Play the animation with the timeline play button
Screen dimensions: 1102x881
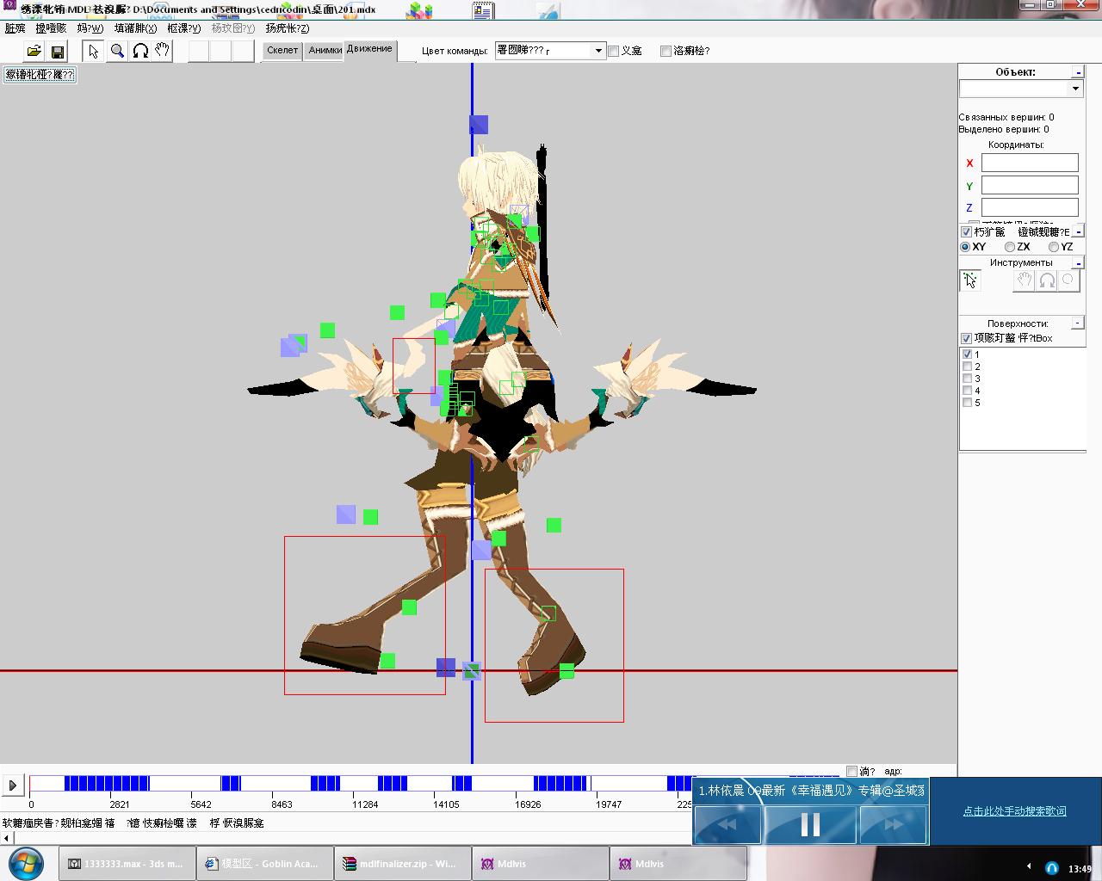tap(13, 785)
